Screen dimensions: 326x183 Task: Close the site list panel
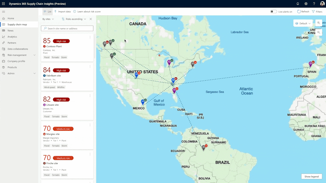[x=91, y=19]
